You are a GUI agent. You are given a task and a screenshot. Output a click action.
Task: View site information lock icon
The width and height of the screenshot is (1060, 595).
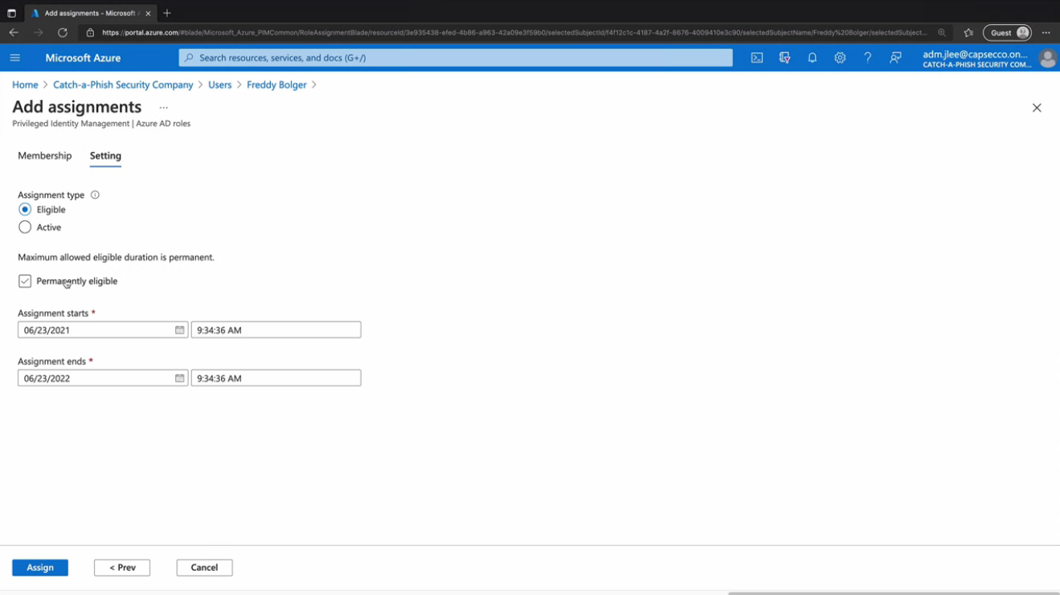[x=90, y=33]
